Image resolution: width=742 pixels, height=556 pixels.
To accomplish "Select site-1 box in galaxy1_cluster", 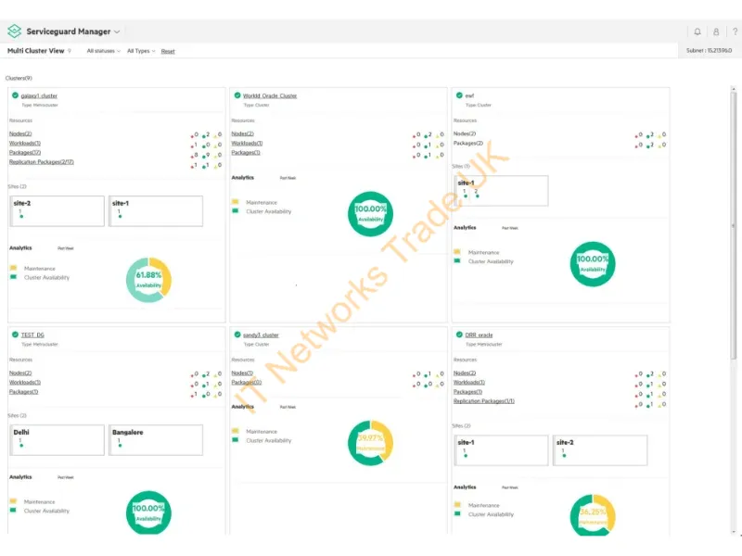I will point(156,211).
